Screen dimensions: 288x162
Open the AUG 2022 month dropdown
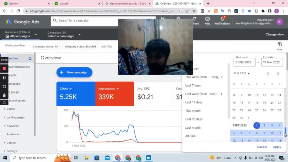(242, 73)
